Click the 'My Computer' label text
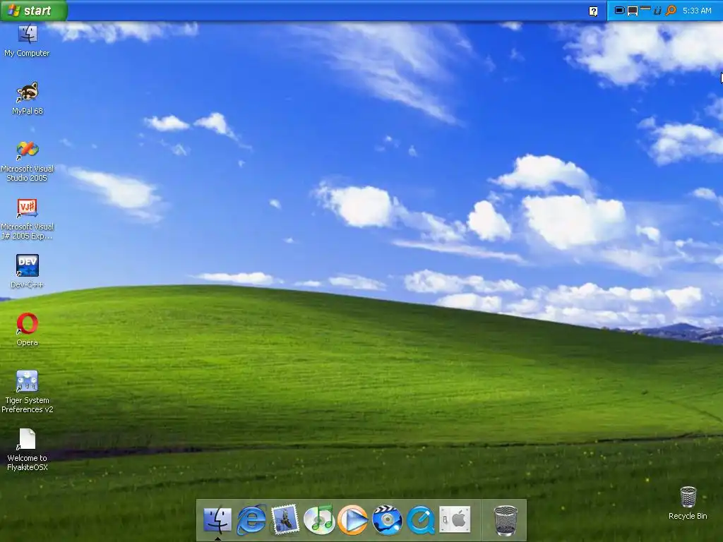 point(27,53)
